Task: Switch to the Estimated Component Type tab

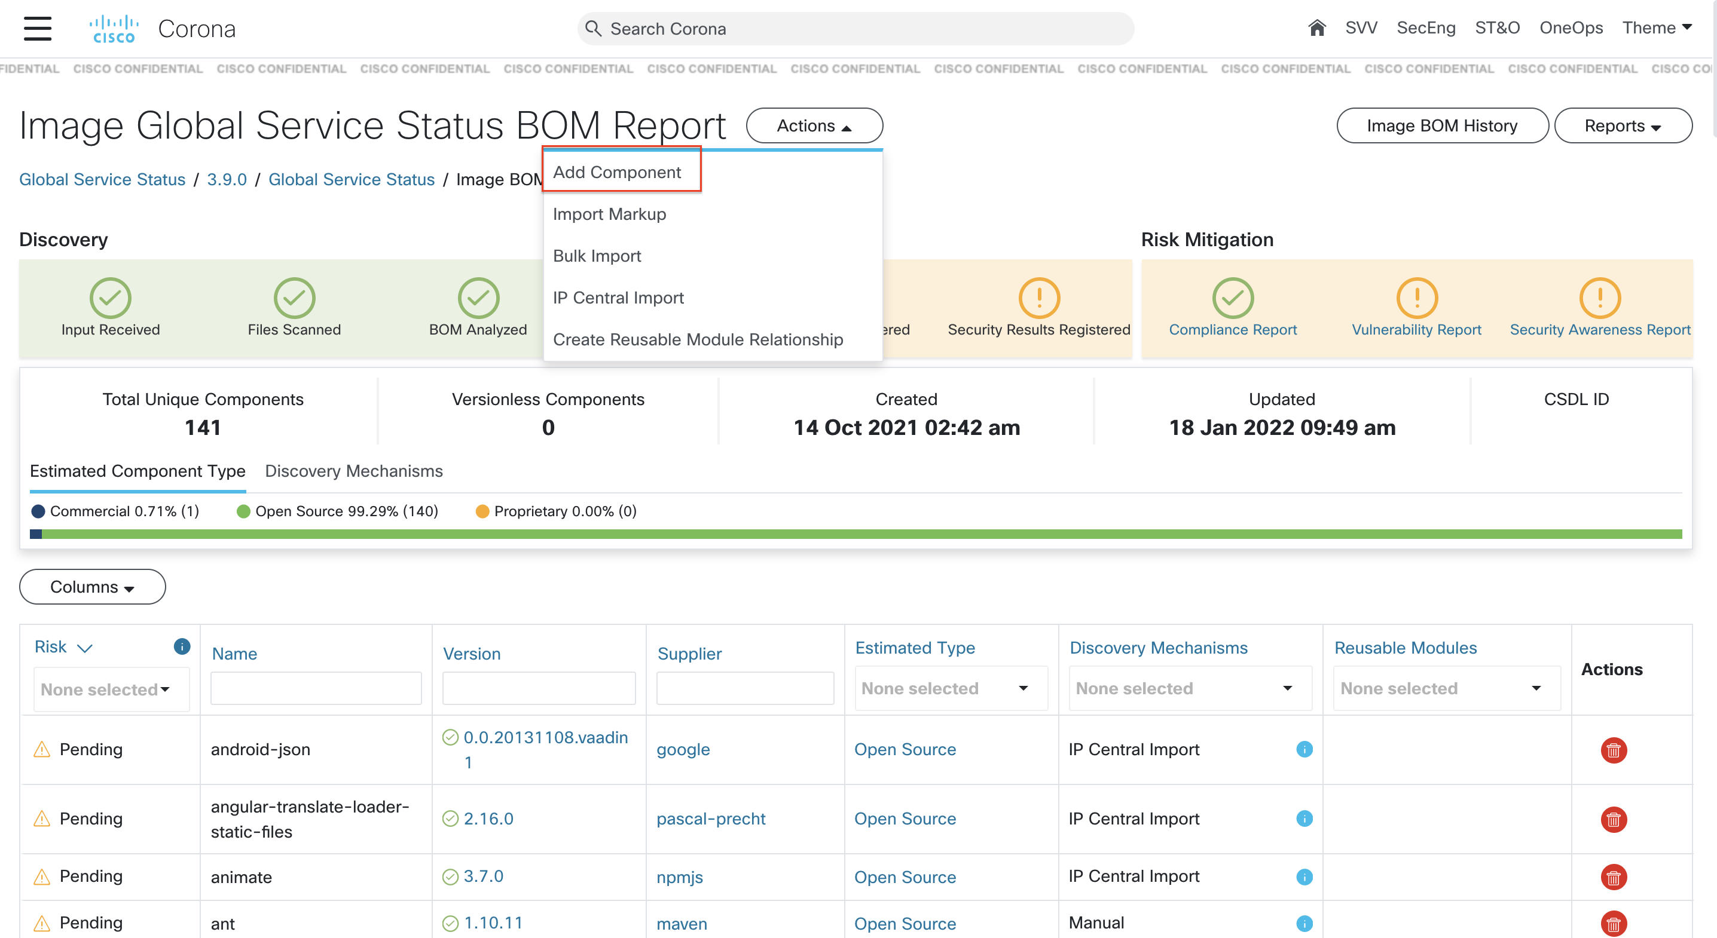Action: (x=138, y=471)
